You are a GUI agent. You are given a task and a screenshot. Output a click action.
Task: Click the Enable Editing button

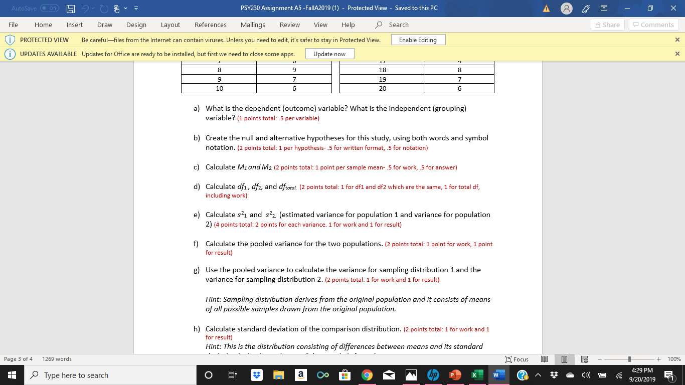click(418, 40)
